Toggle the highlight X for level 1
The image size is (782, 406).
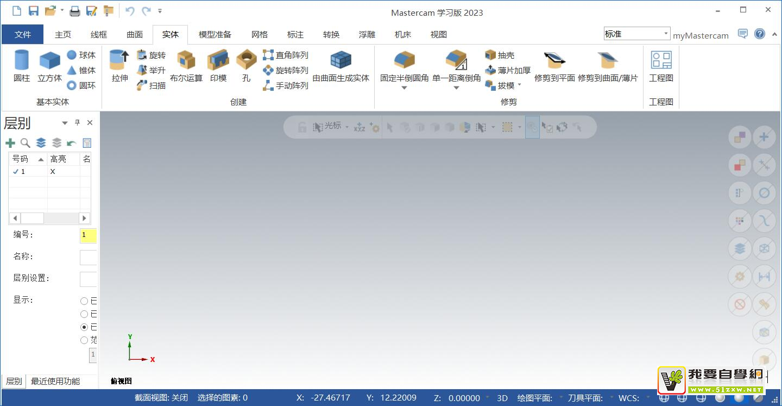point(53,172)
